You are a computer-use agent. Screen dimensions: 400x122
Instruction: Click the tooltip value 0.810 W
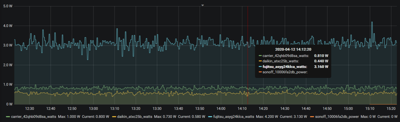[x=321, y=56]
